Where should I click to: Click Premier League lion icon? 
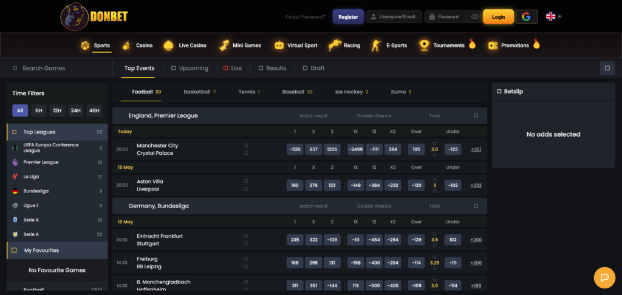click(15, 162)
